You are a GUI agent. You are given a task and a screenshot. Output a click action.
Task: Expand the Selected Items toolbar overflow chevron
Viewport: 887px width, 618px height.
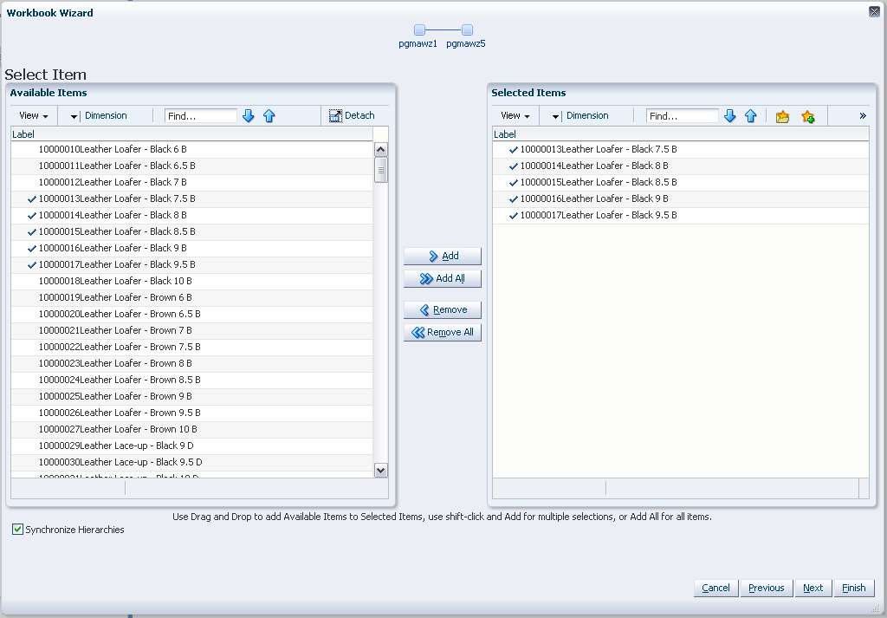coord(863,115)
